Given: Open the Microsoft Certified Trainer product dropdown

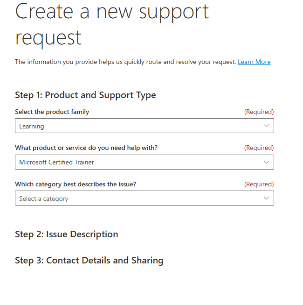Looking at the screenshot, I should (x=145, y=162).
